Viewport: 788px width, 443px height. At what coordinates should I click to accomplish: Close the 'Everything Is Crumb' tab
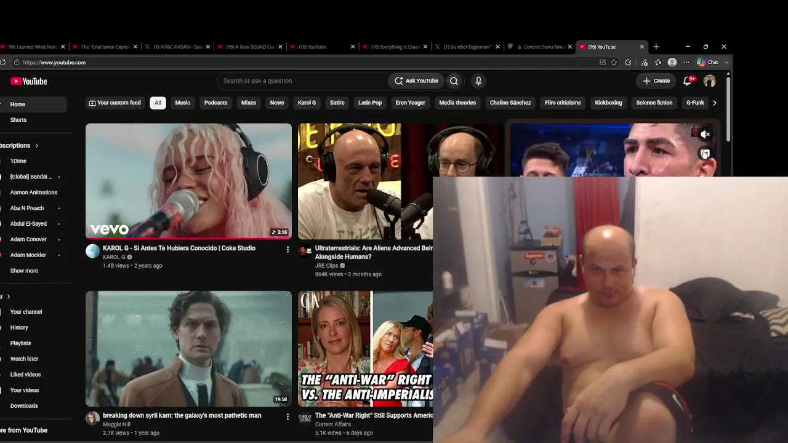(425, 47)
